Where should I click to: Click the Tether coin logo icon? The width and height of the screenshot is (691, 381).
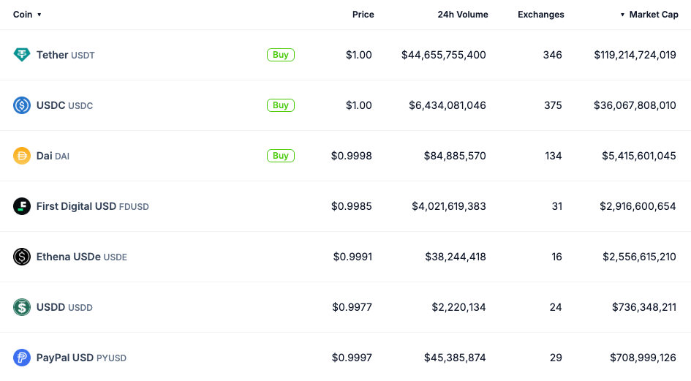pyautogui.click(x=22, y=55)
